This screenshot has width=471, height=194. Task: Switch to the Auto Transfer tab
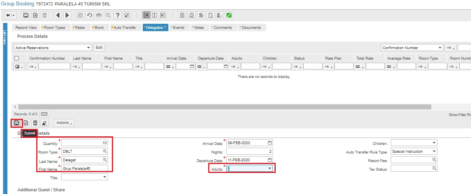pos(125,28)
